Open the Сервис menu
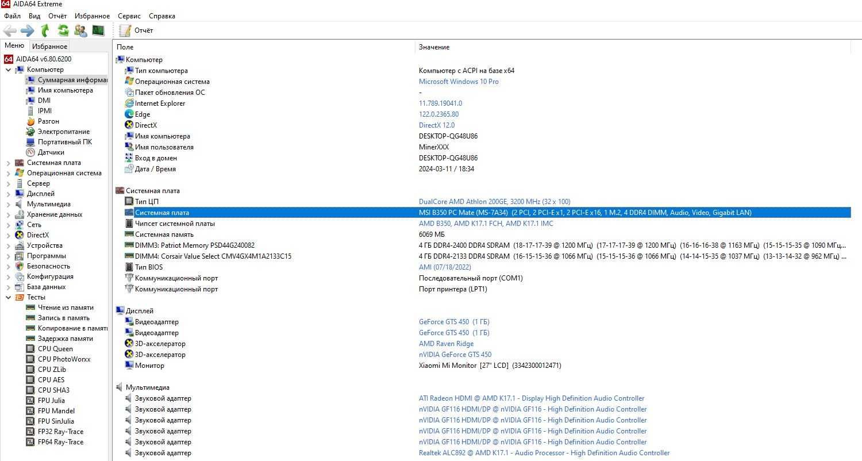The height and width of the screenshot is (461, 862). point(129,16)
